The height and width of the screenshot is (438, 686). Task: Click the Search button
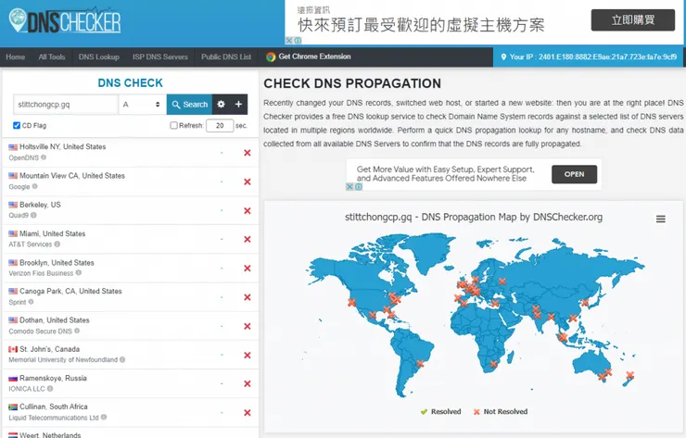(x=189, y=104)
